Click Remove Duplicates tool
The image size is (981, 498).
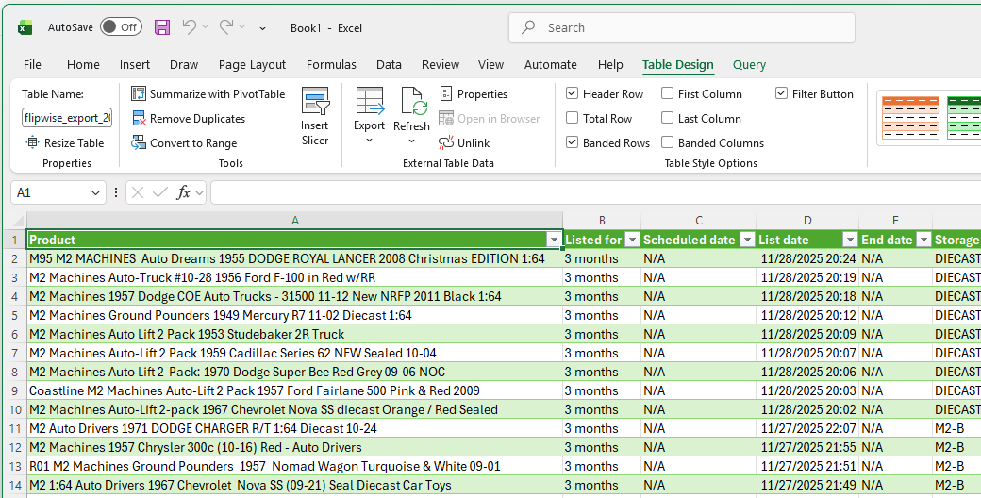coord(189,119)
